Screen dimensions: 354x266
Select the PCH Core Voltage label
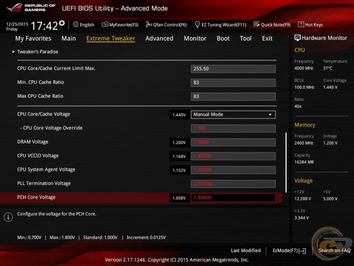pos(37,197)
